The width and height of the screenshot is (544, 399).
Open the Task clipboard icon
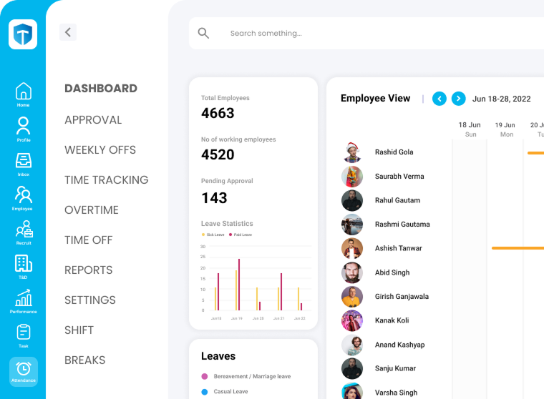(23, 332)
